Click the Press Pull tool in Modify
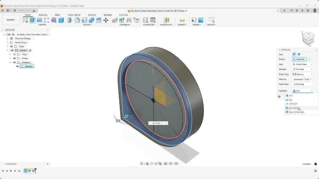 pos(70,20)
